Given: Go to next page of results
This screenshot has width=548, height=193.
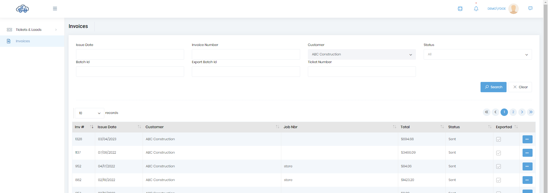Looking at the screenshot, I should [x=522, y=112].
